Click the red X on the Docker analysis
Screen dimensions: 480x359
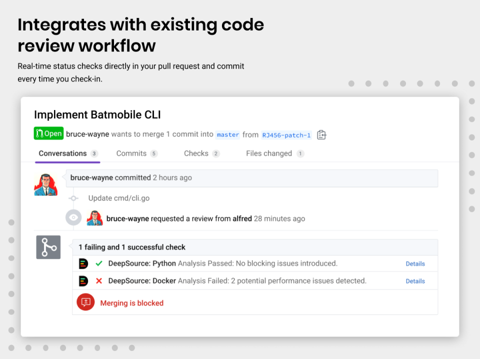(98, 281)
